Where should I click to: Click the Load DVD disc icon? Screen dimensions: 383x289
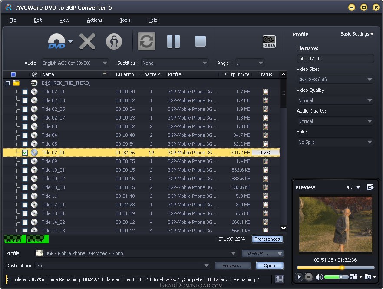[x=56, y=41]
